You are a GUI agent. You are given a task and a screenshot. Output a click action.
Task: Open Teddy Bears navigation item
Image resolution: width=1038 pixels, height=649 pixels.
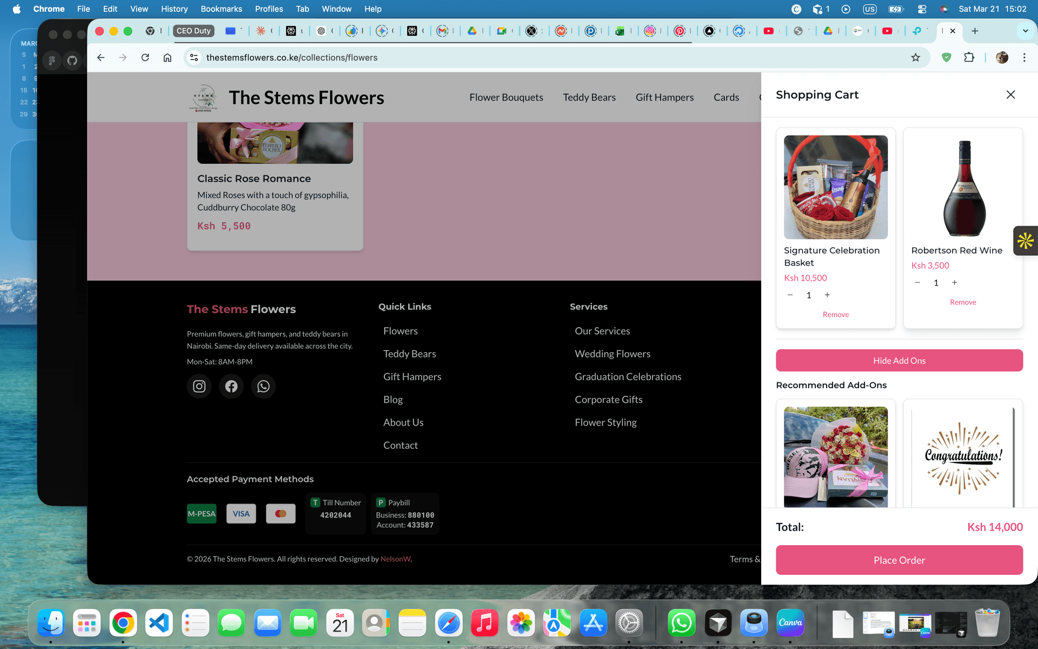tap(589, 97)
